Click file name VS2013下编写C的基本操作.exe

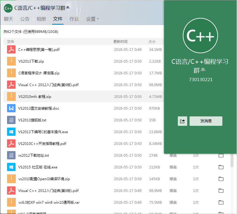(43, 132)
